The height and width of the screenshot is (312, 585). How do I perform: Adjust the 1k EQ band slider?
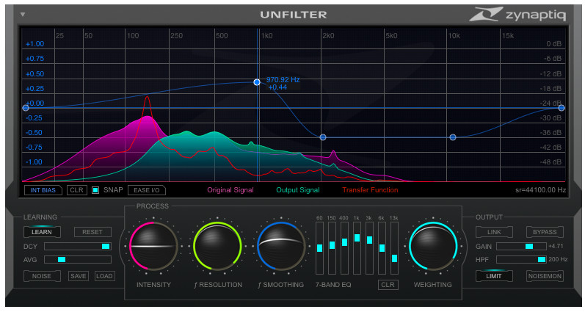click(357, 248)
